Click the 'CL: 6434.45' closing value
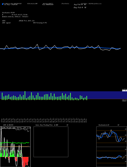Image resolution: width=127 pixels, height=167 pixels. (48, 5)
